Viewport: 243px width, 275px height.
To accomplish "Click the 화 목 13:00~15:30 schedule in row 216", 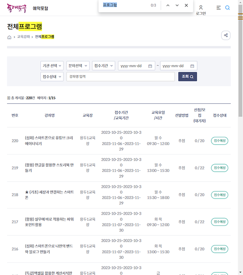I will 158,249.
